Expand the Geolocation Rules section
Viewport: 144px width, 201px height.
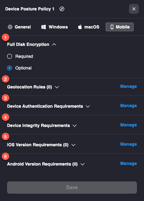coord(57,87)
